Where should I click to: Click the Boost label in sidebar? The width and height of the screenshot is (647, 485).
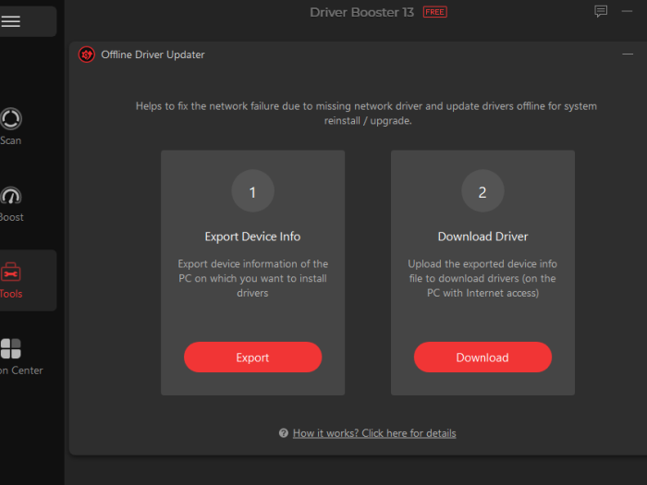(x=12, y=217)
